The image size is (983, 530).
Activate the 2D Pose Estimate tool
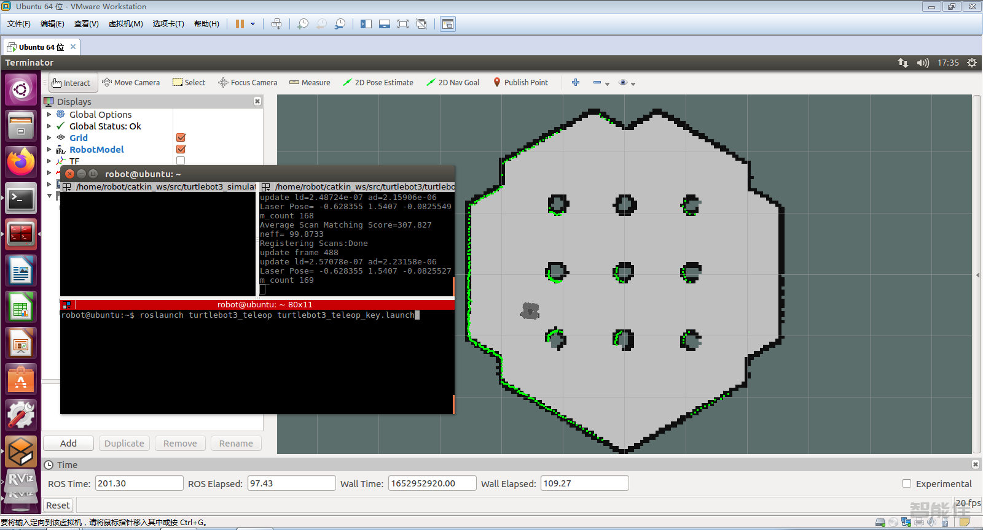coord(378,83)
